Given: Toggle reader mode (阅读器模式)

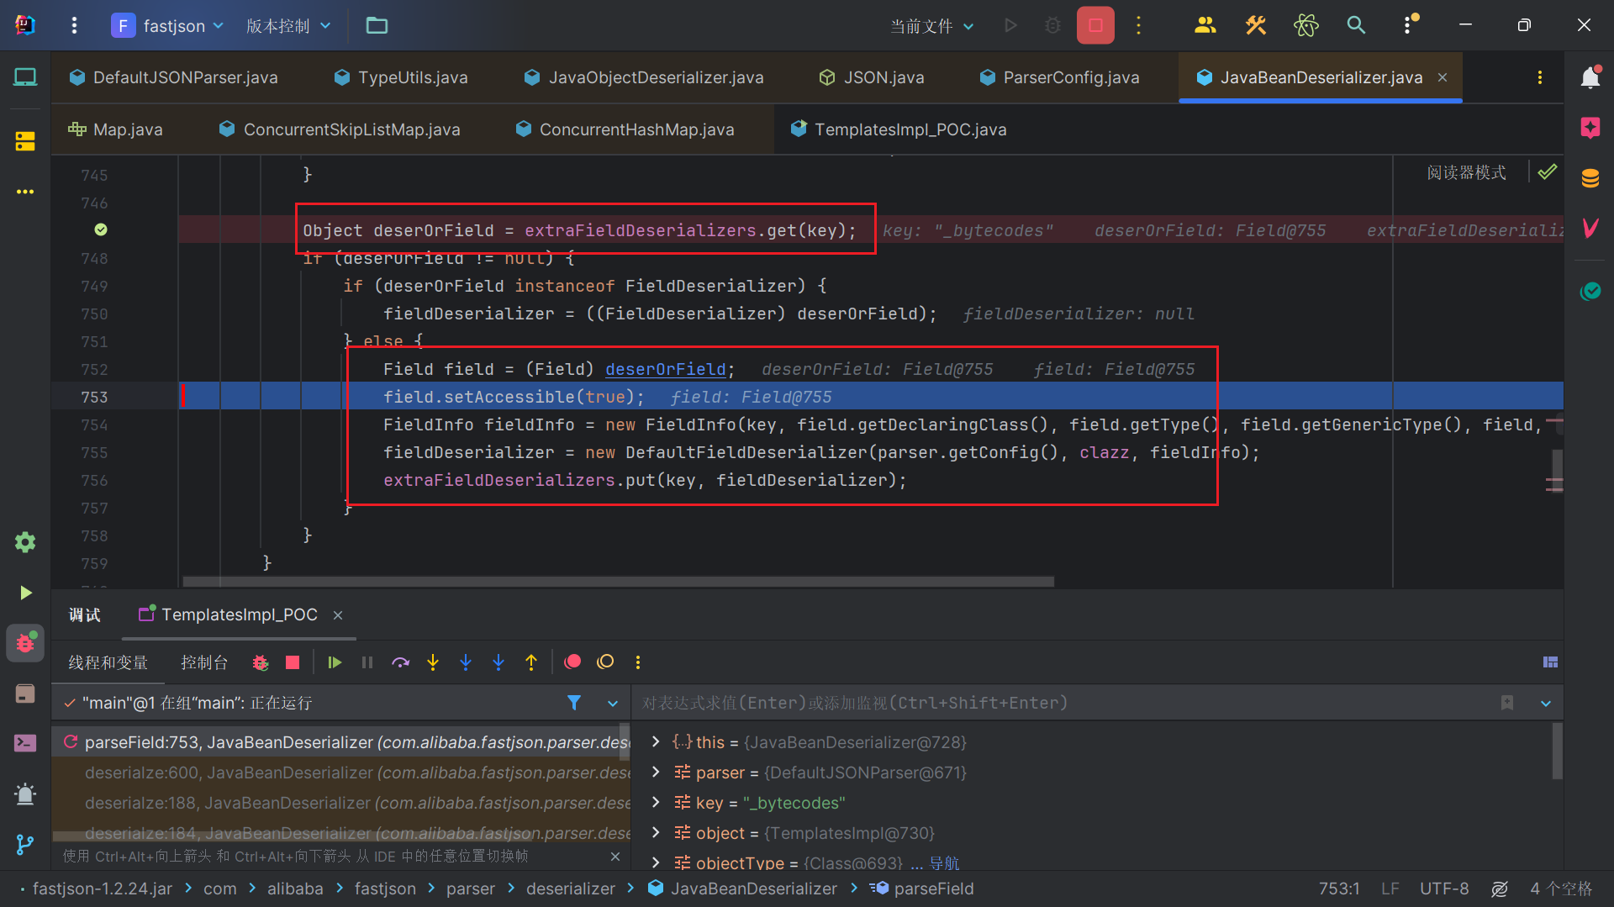Looking at the screenshot, I should coord(1466,172).
